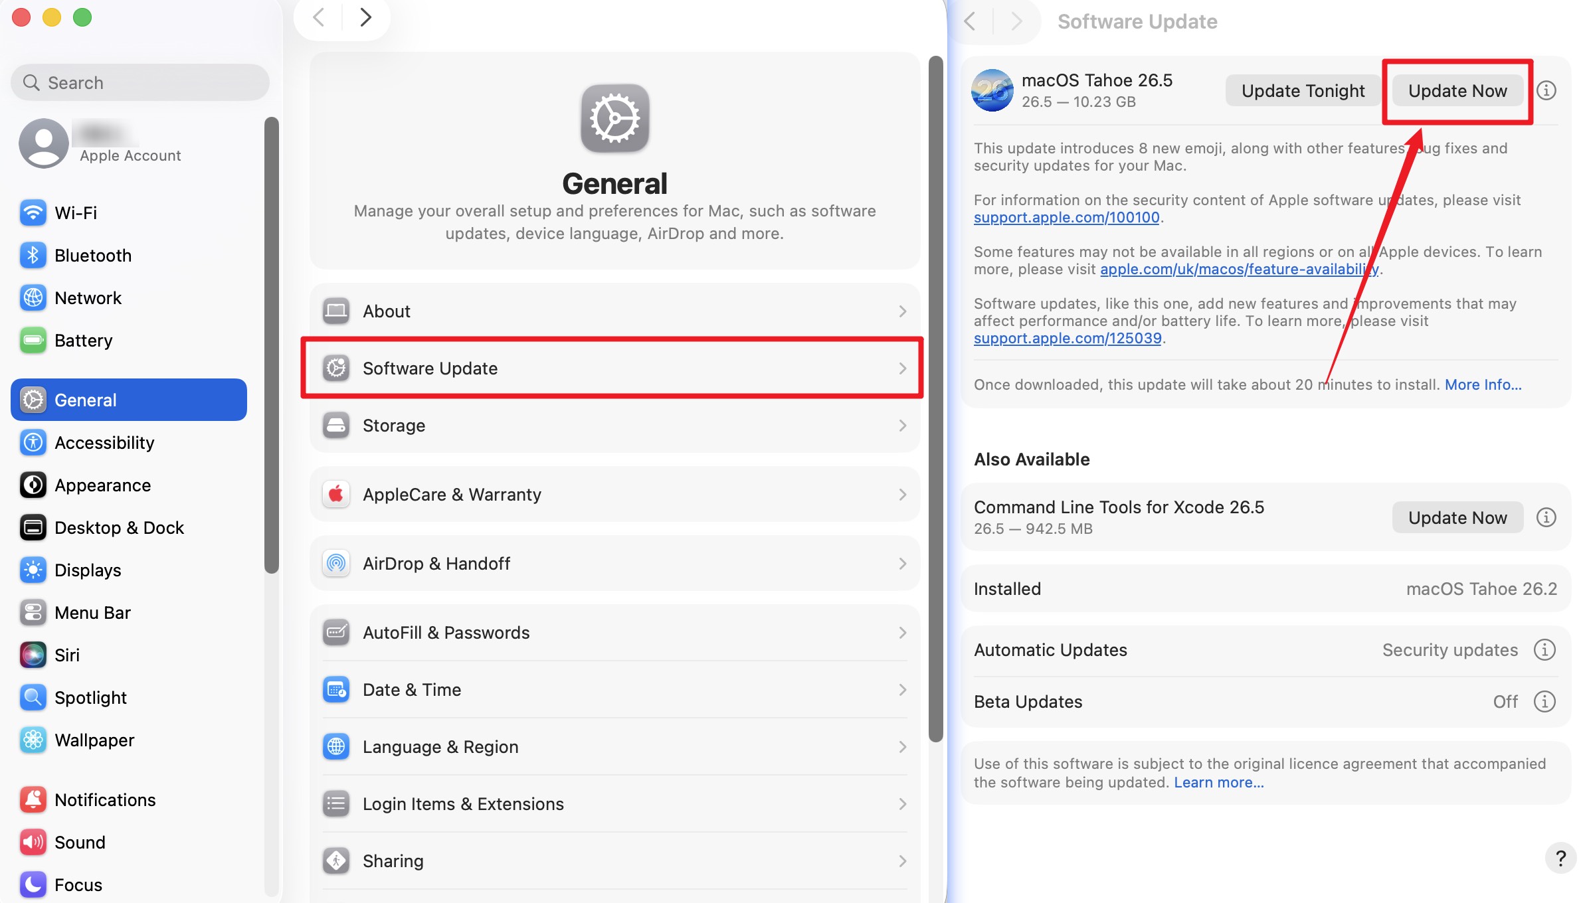Open the feature-availability link

[1239, 269]
